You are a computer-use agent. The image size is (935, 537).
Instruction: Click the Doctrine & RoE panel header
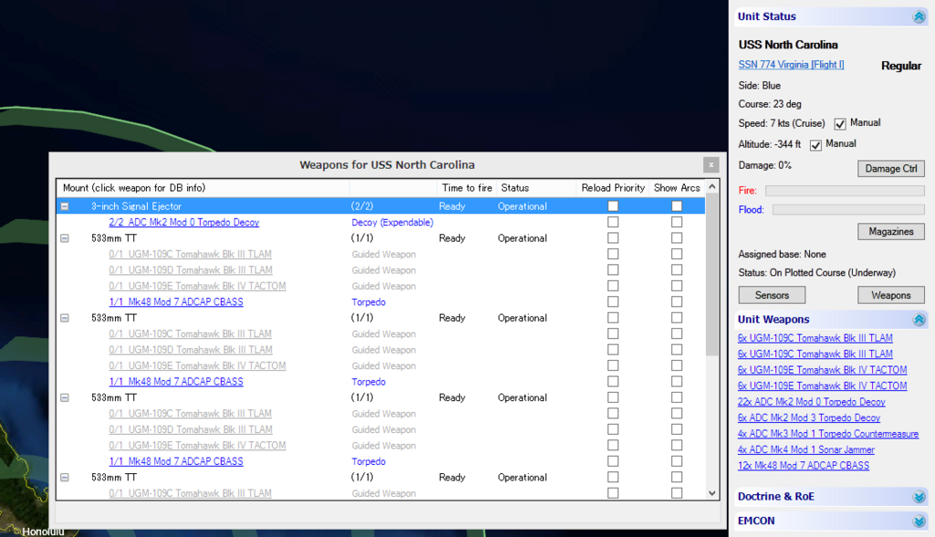[x=831, y=497]
